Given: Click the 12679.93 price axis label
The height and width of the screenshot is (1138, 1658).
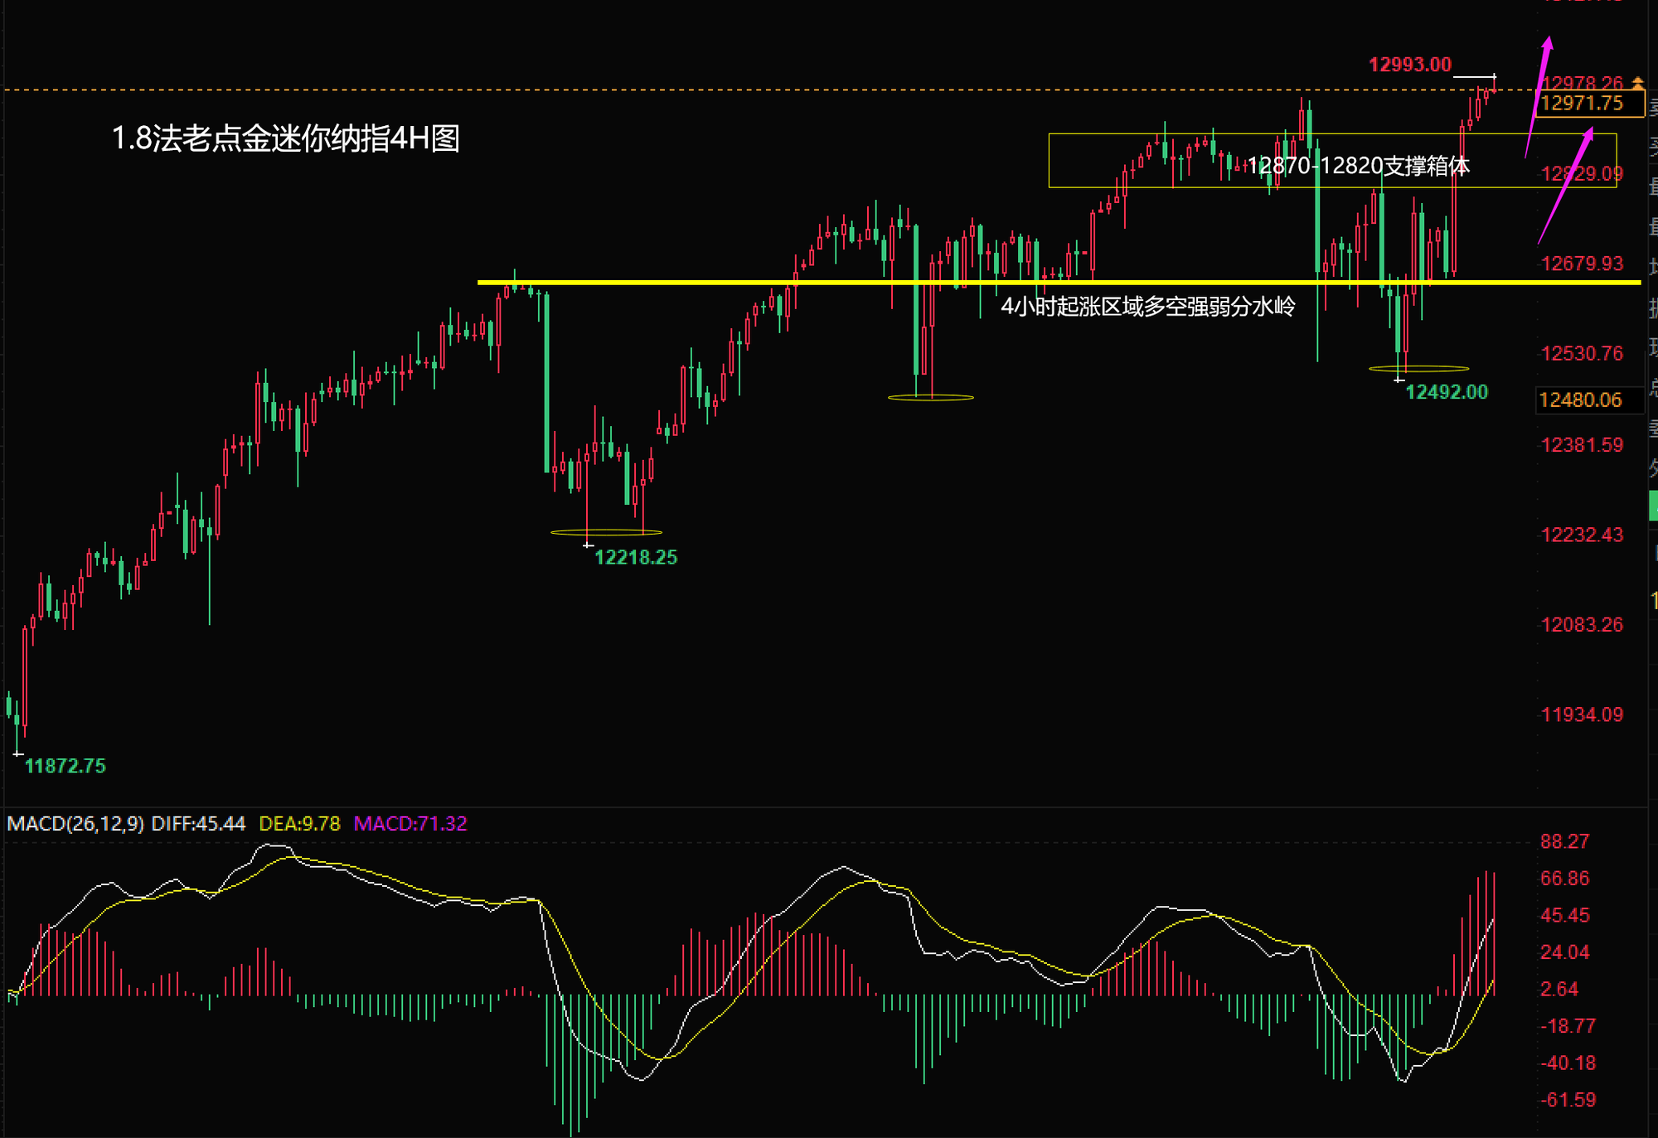Looking at the screenshot, I should [1581, 264].
